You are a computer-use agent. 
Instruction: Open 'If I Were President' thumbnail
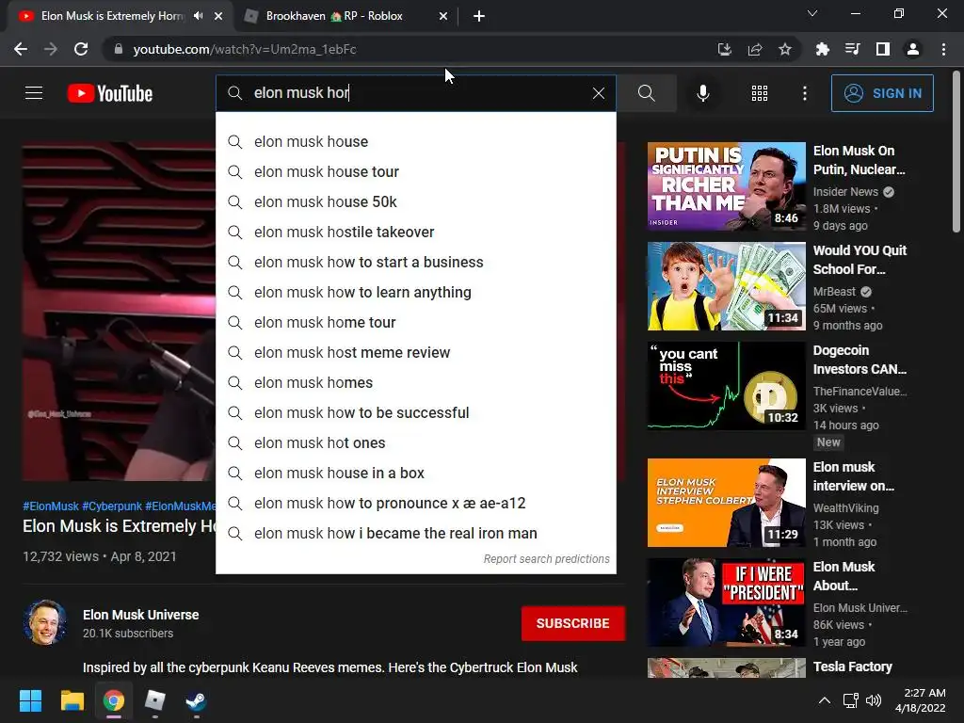[726, 602]
